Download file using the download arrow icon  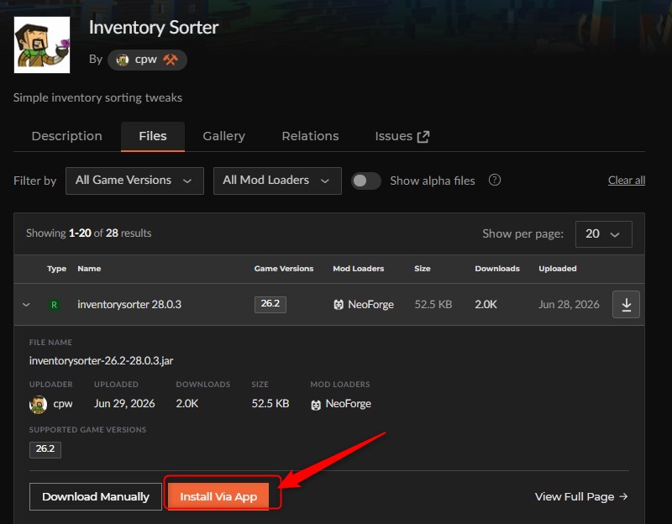coord(626,304)
